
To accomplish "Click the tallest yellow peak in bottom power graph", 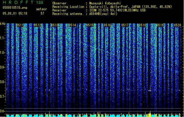I will click(x=150, y=114).
